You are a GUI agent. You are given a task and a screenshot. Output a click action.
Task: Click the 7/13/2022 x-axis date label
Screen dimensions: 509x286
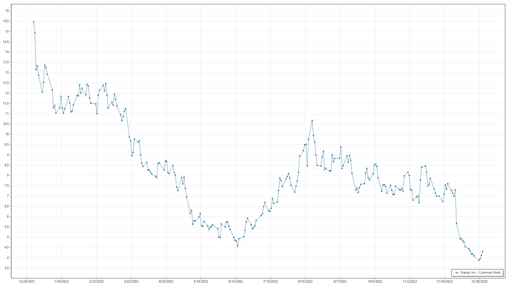point(270,281)
